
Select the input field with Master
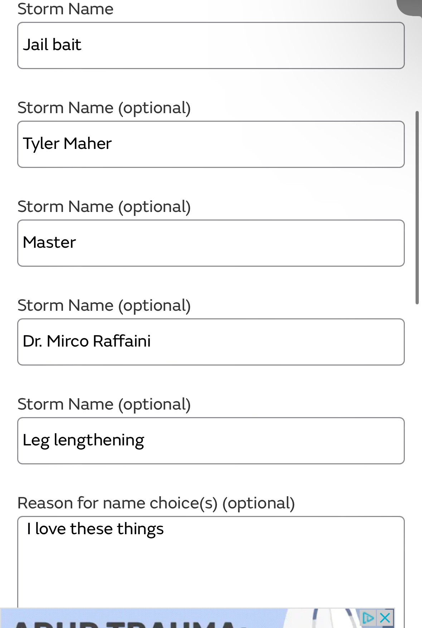(211, 243)
